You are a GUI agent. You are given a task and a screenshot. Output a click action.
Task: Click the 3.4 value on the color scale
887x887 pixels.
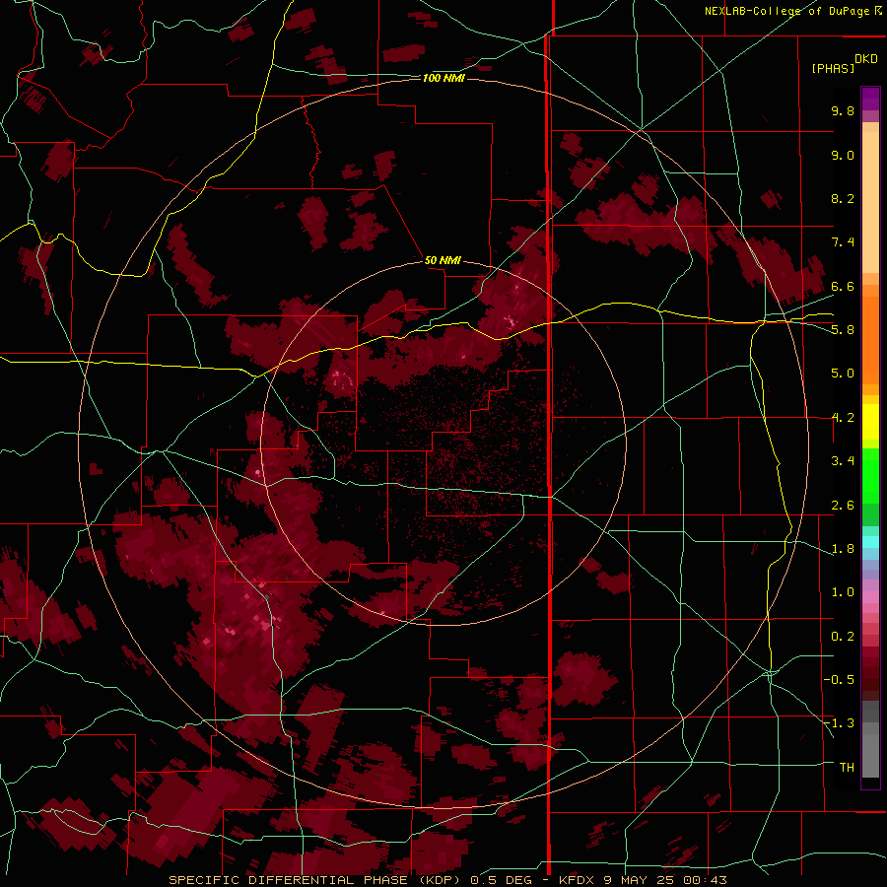click(x=843, y=461)
